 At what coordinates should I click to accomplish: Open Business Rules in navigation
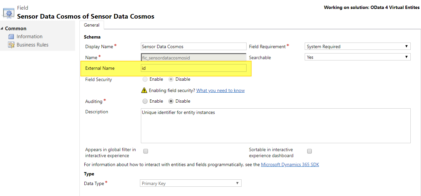point(33,45)
